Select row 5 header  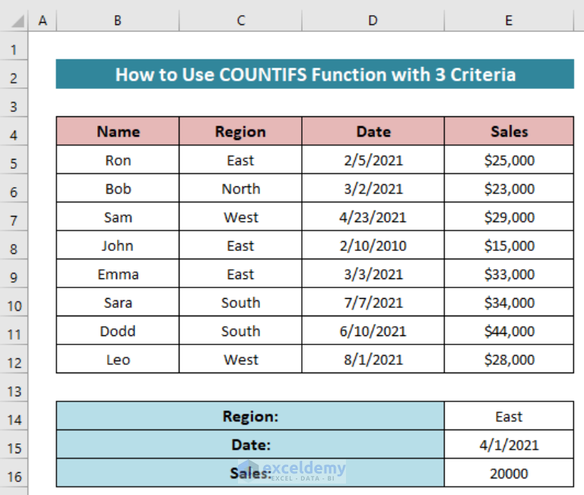point(14,161)
